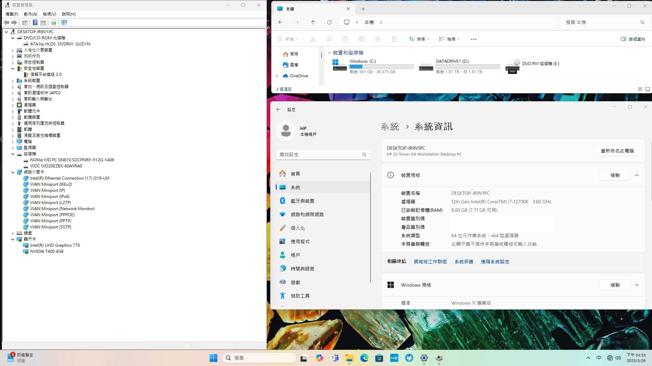Toggle action pane toolbar icon in Device Manager
Viewport: 652px width, 366px height.
pyautogui.click(x=43, y=22)
